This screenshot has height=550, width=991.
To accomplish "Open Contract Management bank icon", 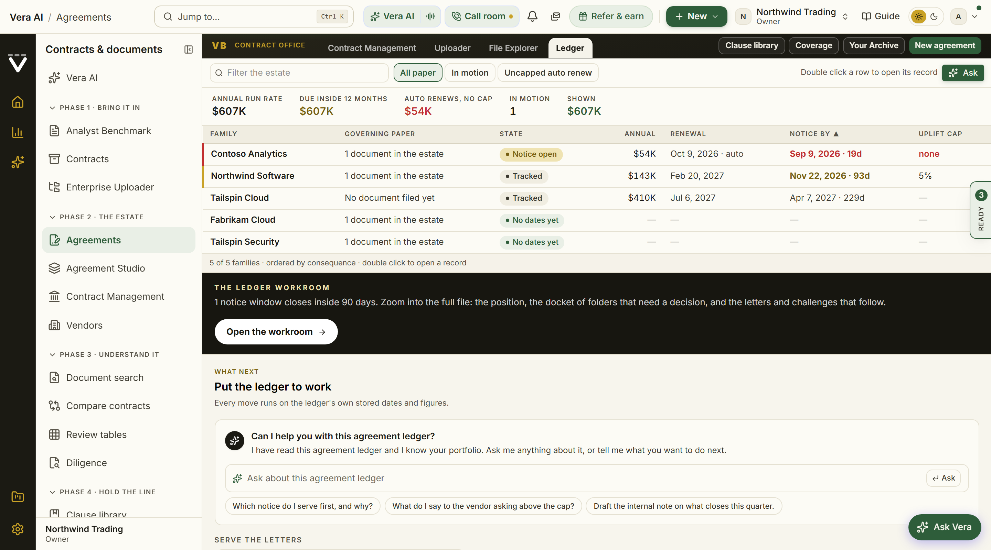I will pos(54,296).
